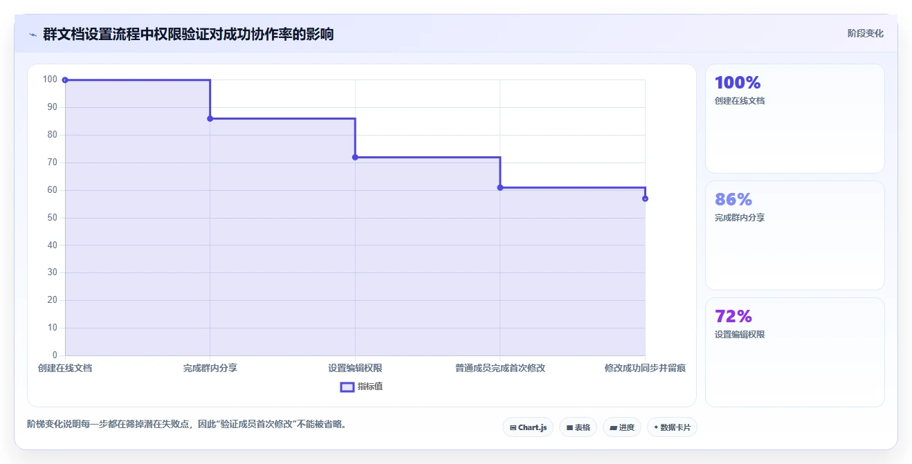Image resolution: width=912 pixels, height=464 pixels.
Task: Click card label 创建在线文档 under 100%
Action: point(740,101)
